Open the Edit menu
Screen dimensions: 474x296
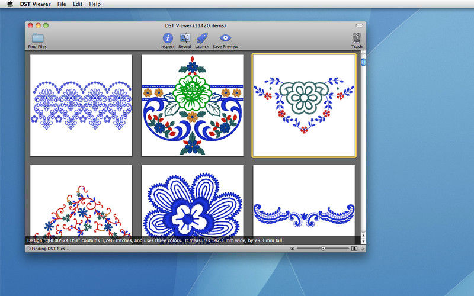pos(78,4)
